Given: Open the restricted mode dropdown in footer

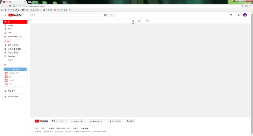Looking at the screenshot, I should 97,121.
